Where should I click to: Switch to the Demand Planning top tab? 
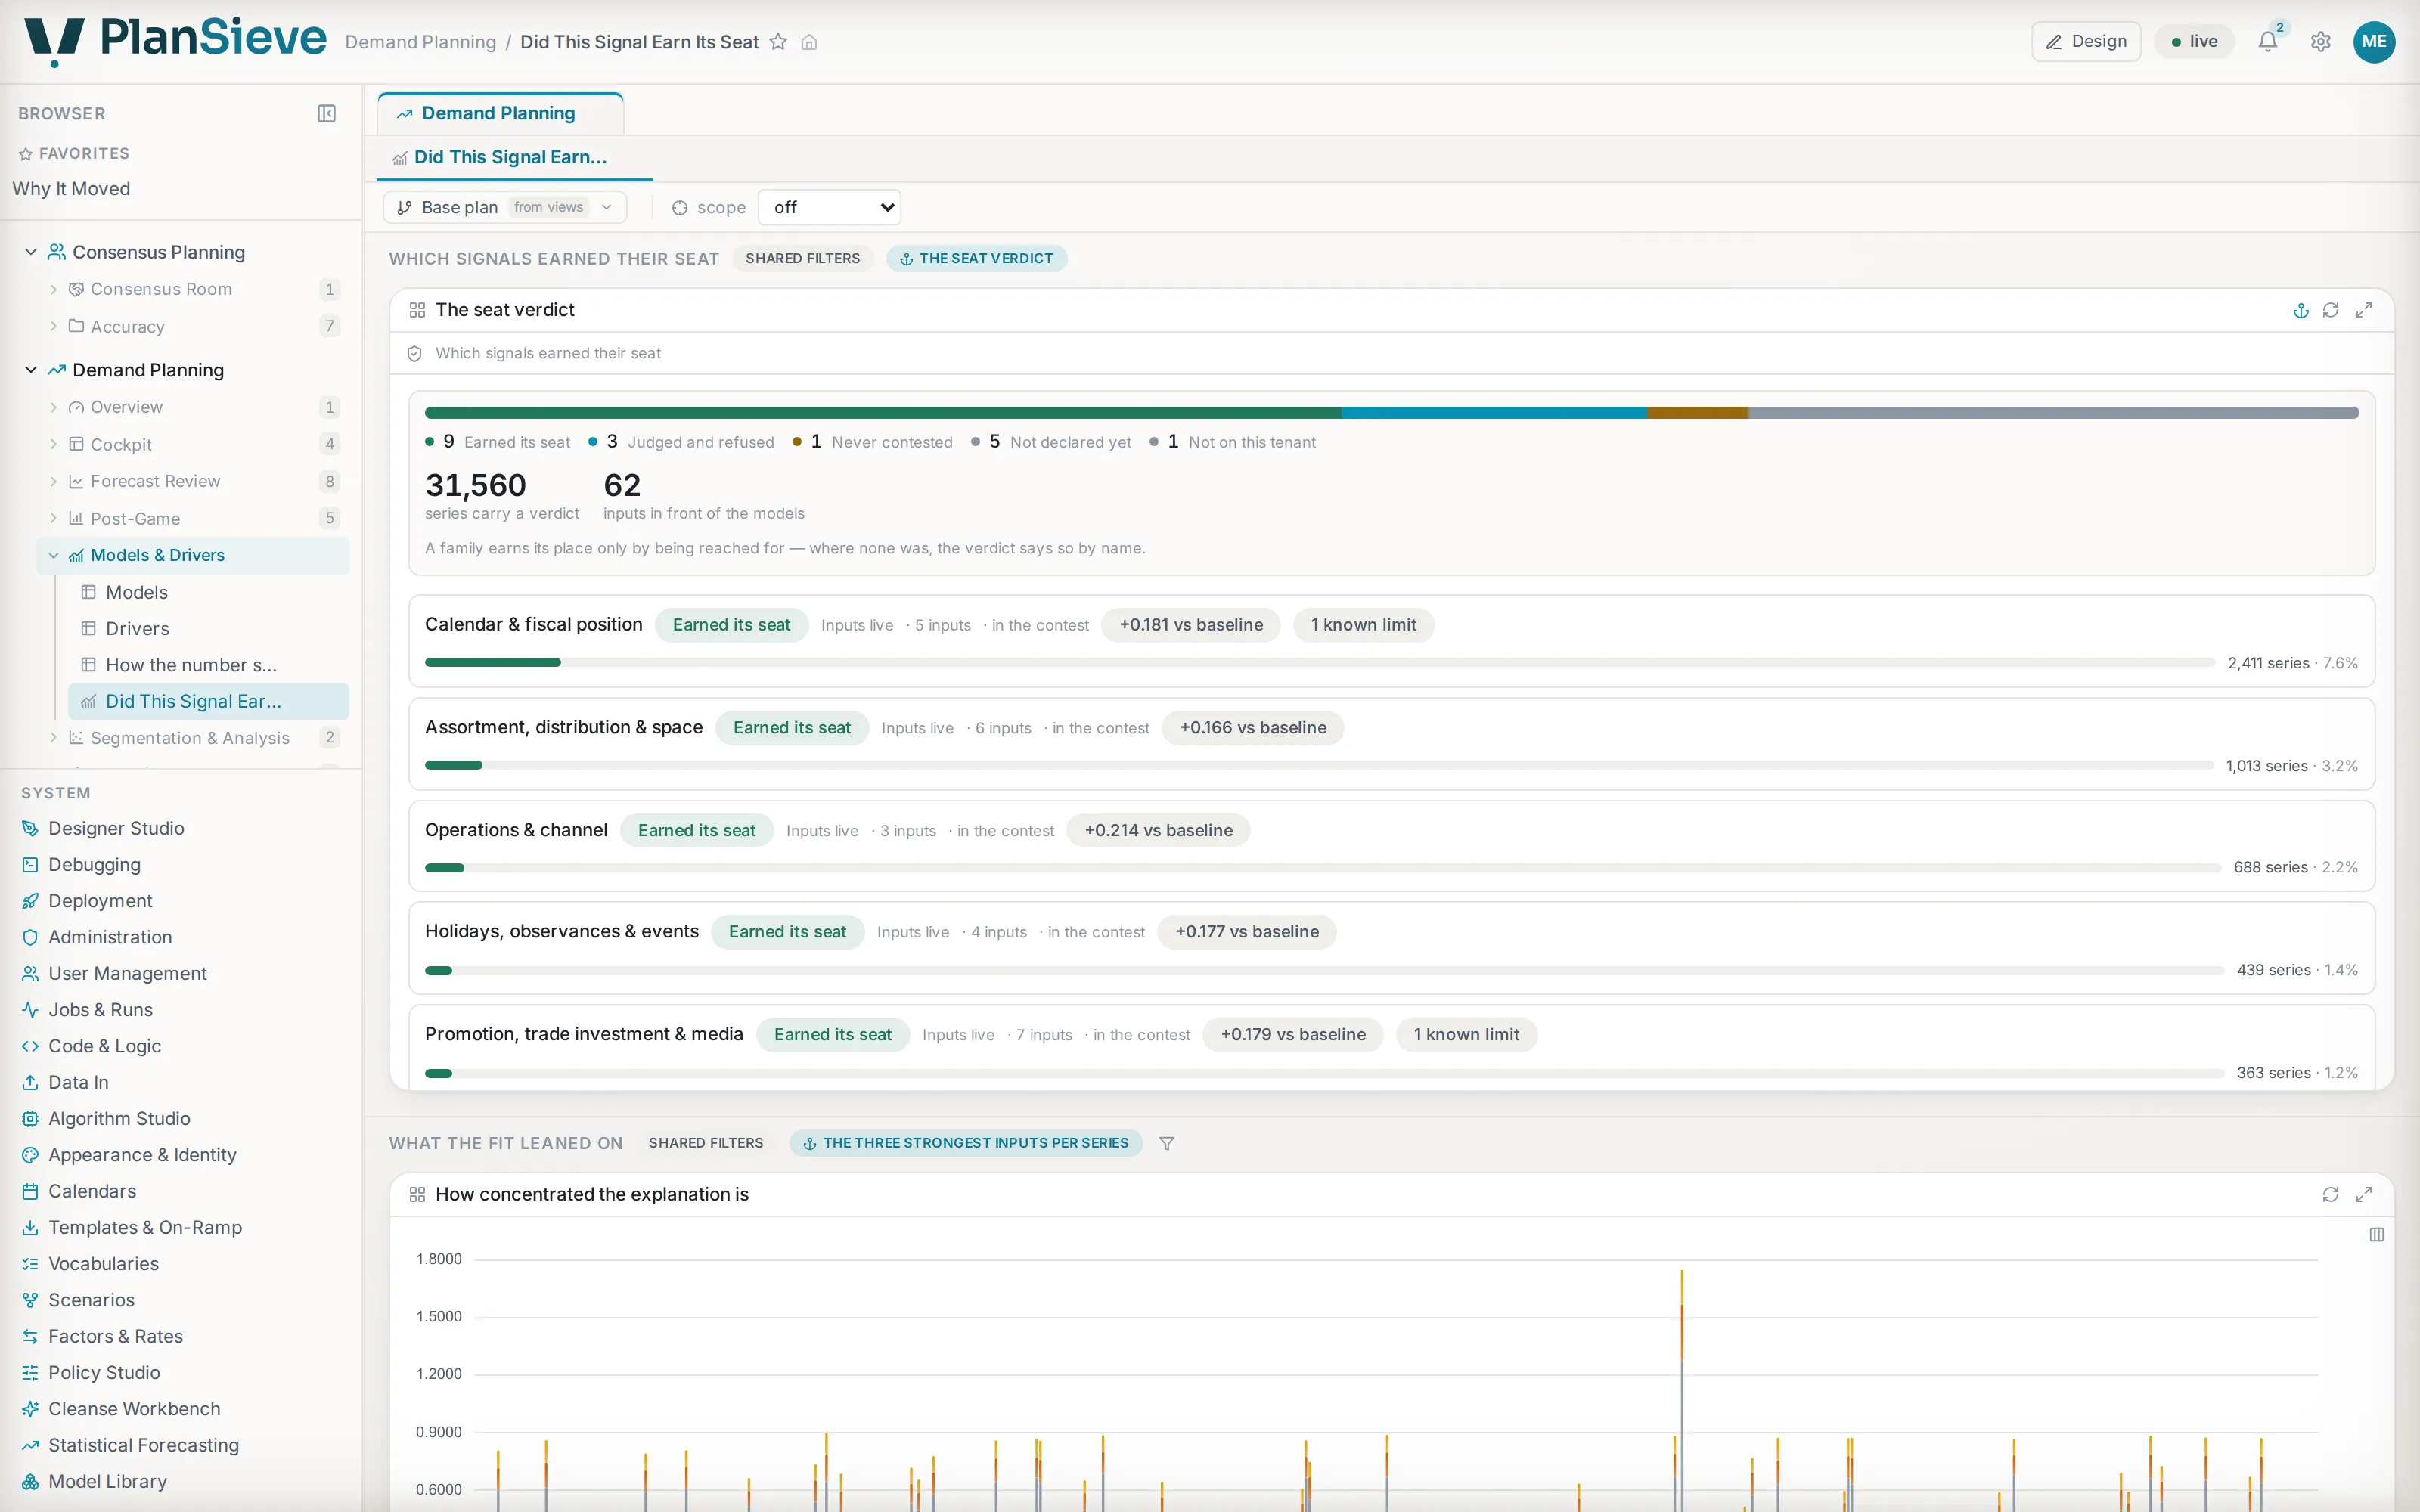tap(500, 113)
